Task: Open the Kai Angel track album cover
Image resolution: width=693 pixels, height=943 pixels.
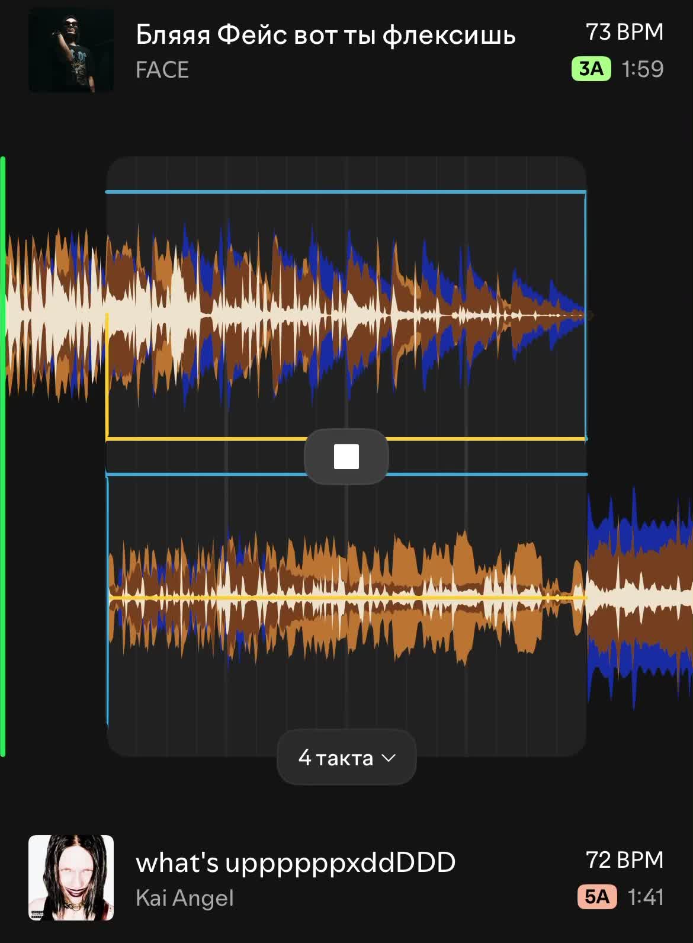Action: click(x=71, y=878)
